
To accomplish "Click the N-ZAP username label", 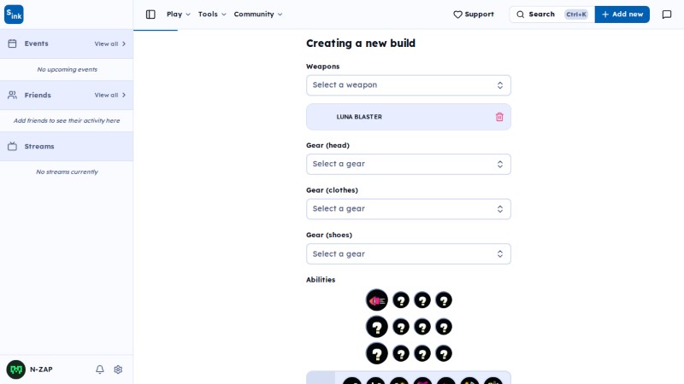I will point(41,369).
